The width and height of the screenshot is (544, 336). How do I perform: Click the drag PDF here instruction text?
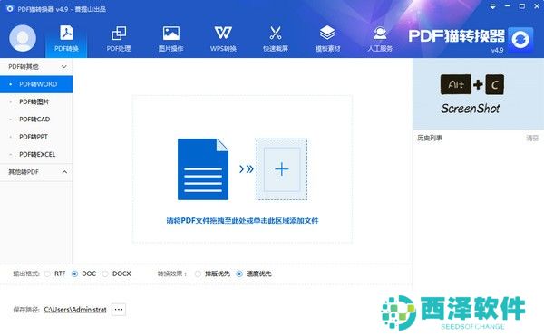coord(242,220)
